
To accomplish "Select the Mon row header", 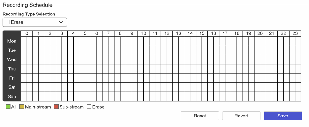I will point(12,41).
